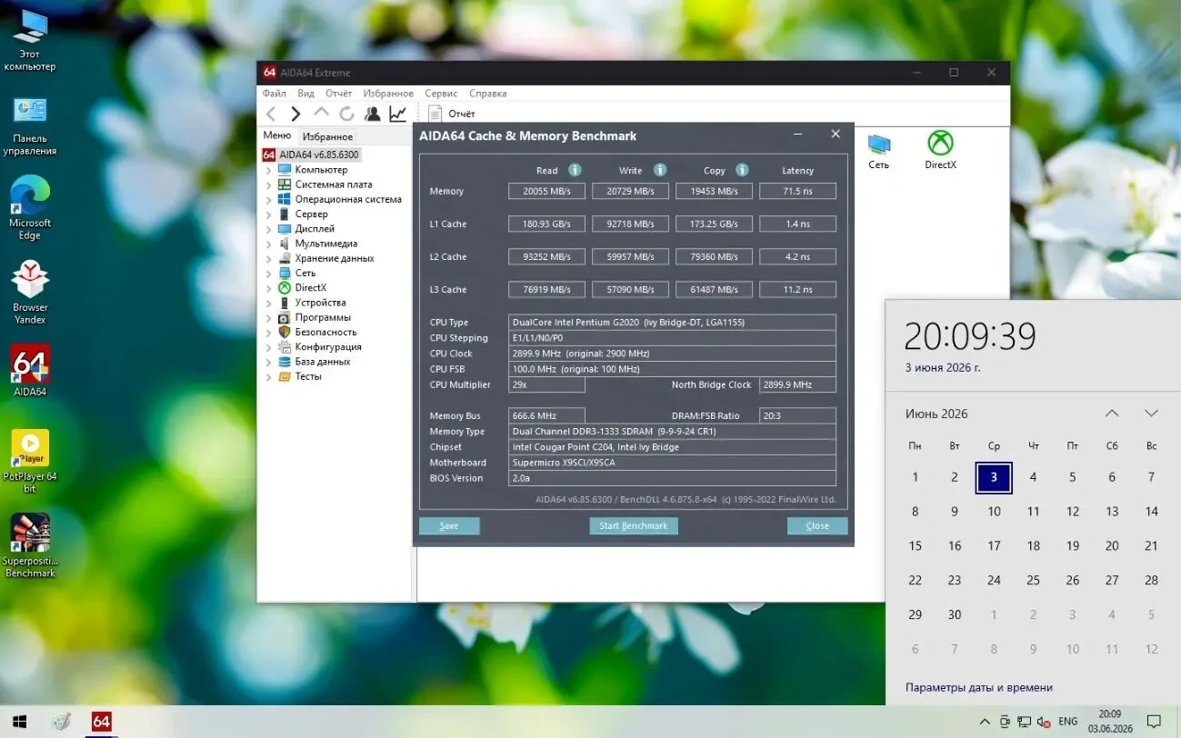This screenshot has height=738, width=1181.
Task: Expand the Системная плата tree node arrow
Action: coord(268,184)
